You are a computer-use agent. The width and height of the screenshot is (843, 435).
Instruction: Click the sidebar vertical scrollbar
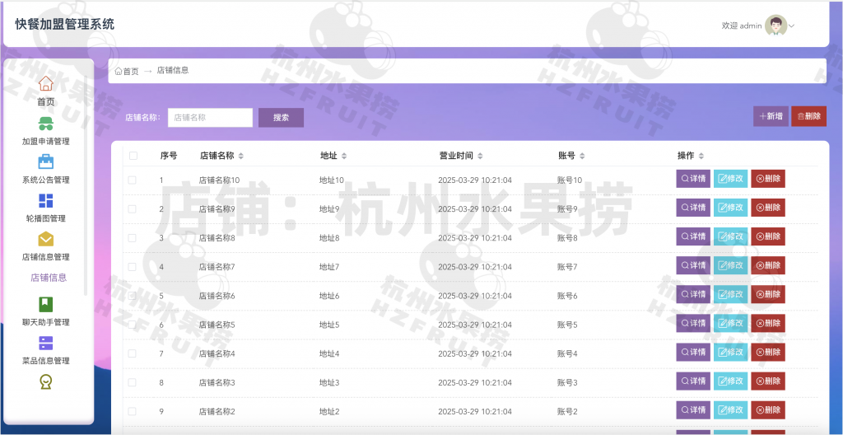coord(86,185)
